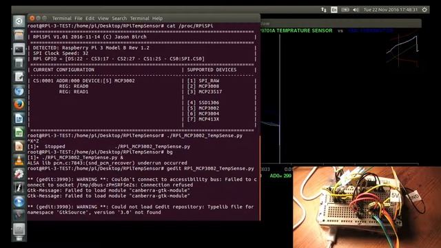Launch the Calculator from the dock

19,63
